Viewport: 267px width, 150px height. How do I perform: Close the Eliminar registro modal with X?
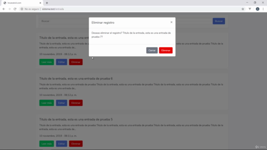click(171, 22)
